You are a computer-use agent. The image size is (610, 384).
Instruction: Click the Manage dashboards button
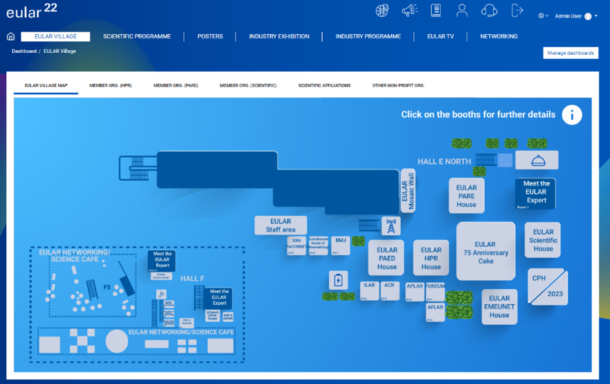pos(571,53)
